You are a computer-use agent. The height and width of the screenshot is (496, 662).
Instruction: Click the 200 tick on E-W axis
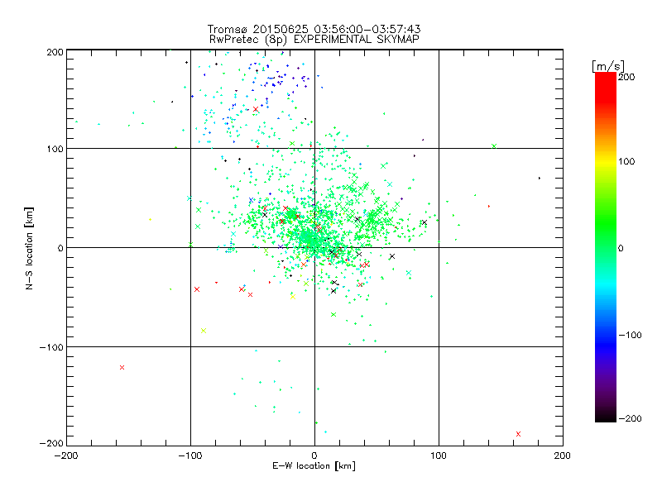click(563, 455)
